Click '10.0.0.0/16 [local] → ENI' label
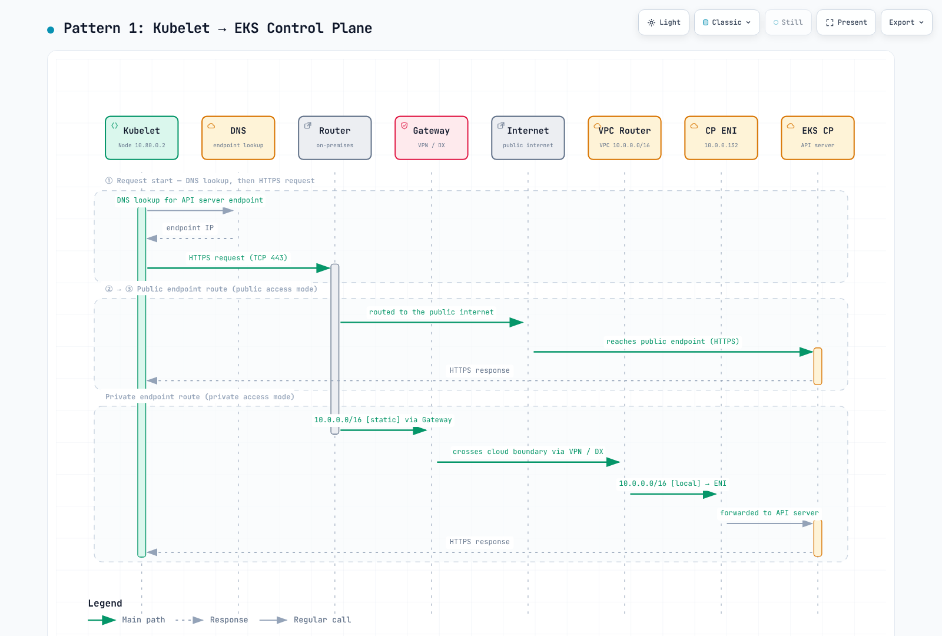 click(673, 483)
